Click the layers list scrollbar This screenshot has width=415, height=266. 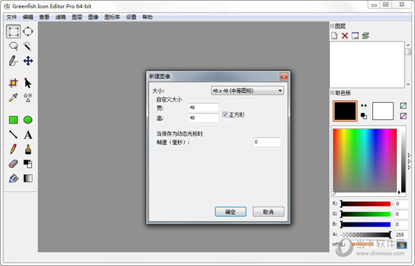point(408,64)
